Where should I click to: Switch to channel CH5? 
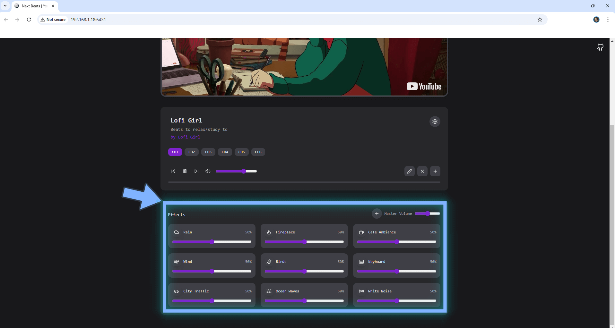[x=242, y=152]
